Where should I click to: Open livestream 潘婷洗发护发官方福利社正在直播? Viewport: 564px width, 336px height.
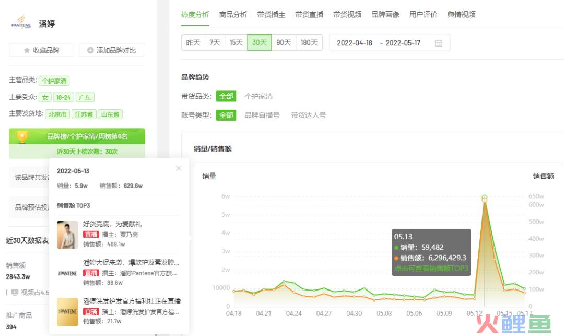pos(132,301)
